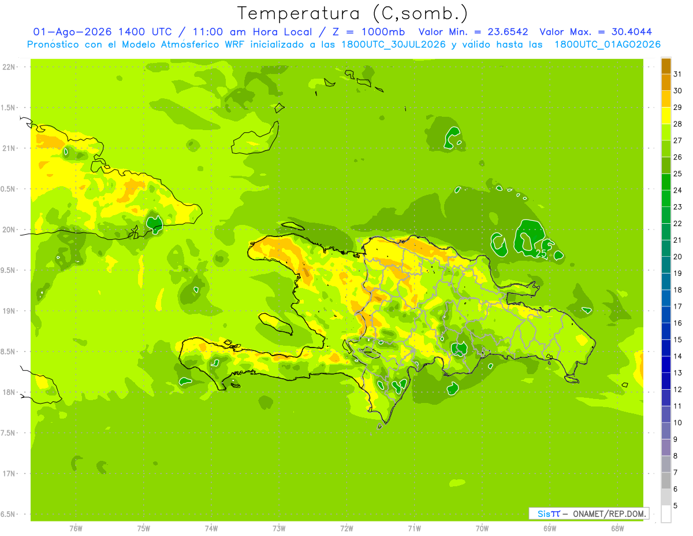Click the legend value '14'
Image resolution: width=693 pixels, height=536 pixels.
pos(677,356)
